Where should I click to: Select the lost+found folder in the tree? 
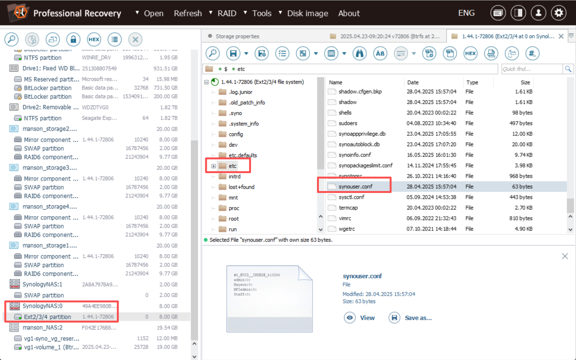[x=241, y=187]
